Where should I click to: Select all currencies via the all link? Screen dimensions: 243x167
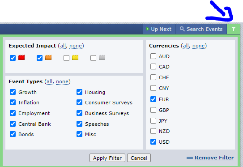pyautogui.click(x=186, y=46)
